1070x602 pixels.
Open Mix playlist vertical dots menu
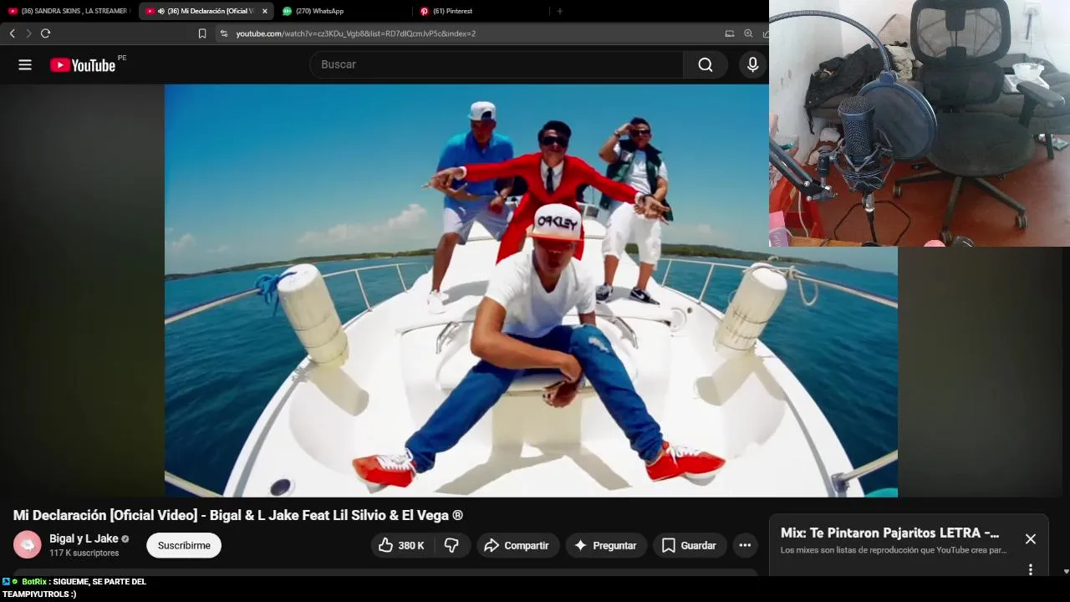click(x=1030, y=569)
